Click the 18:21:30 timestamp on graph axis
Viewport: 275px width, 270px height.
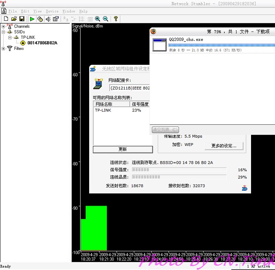click(x=106, y=259)
